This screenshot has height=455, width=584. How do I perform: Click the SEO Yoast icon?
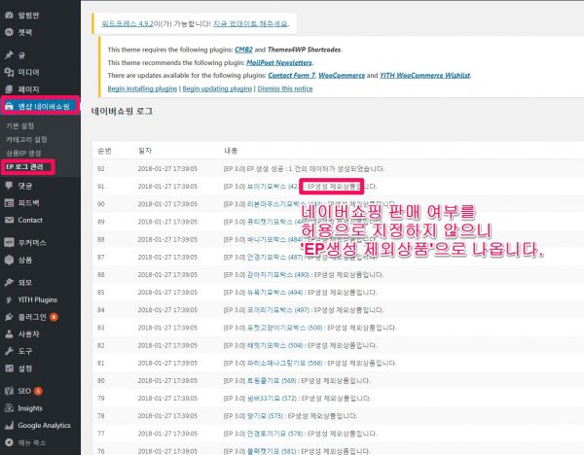tap(9, 391)
